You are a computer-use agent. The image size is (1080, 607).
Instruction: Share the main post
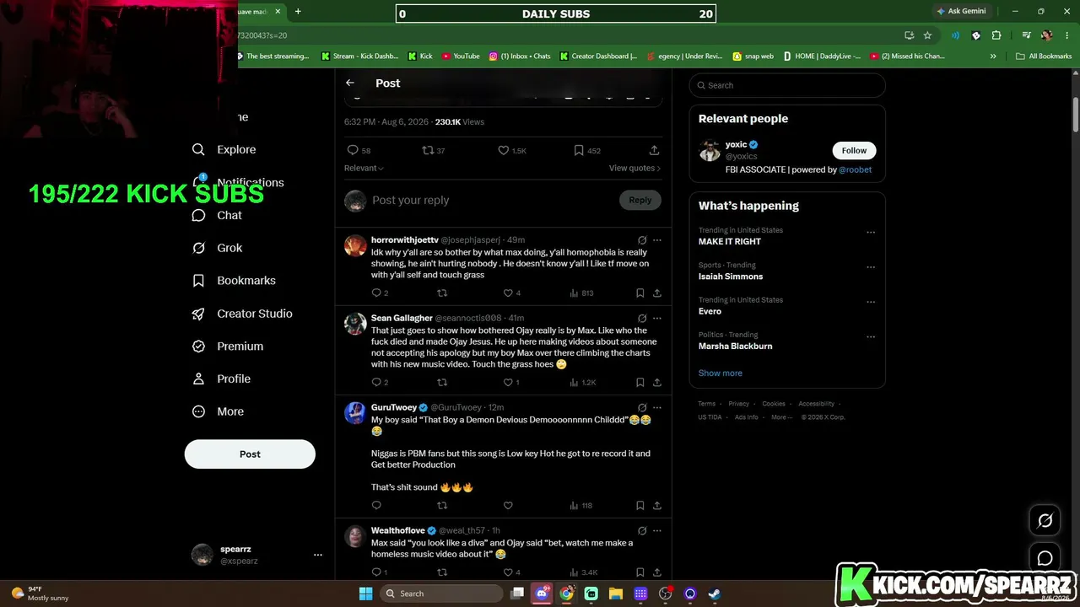coord(654,150)
